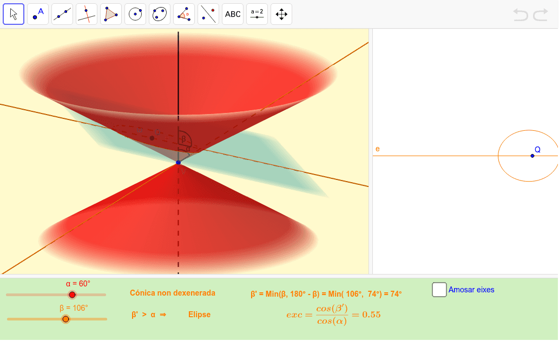Click the dark point on the cutting plane
The height and width of the screenshot is (341, 559).
[x=152, y=138]
